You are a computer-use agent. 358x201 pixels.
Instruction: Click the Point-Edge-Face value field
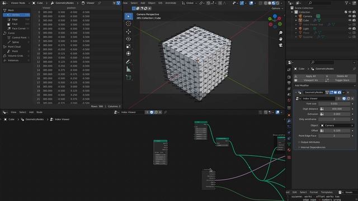click(335, 136)
